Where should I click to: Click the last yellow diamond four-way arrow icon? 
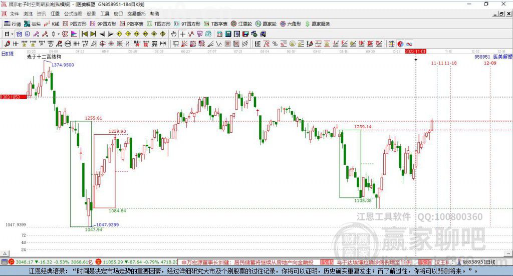pos(163,34)
